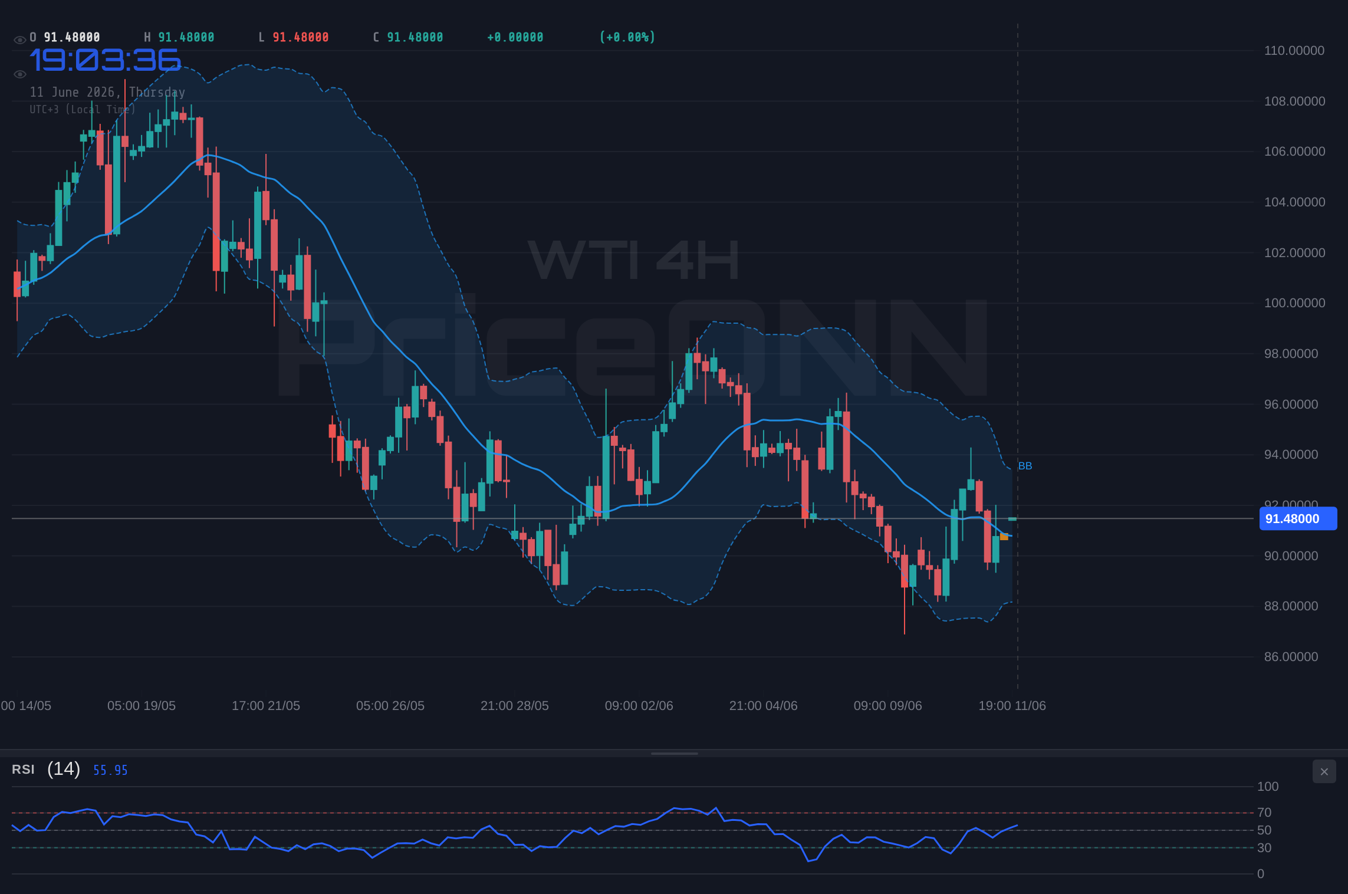Screen dimensions: 1348x894
Task: Click the RSI period value (14)
Action: pos(64,769)
